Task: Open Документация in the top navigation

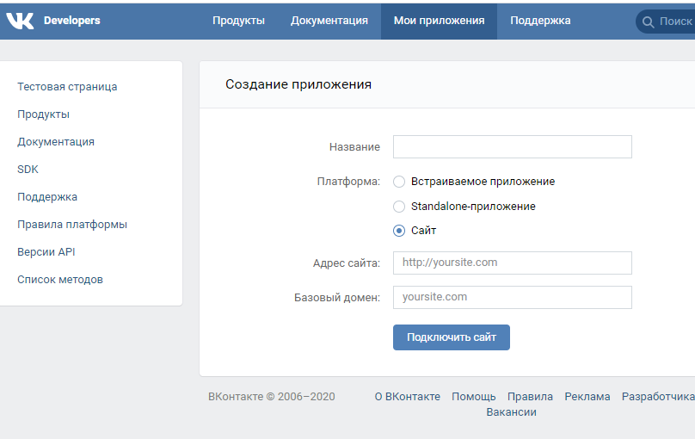Action: (x=329, y=21)
